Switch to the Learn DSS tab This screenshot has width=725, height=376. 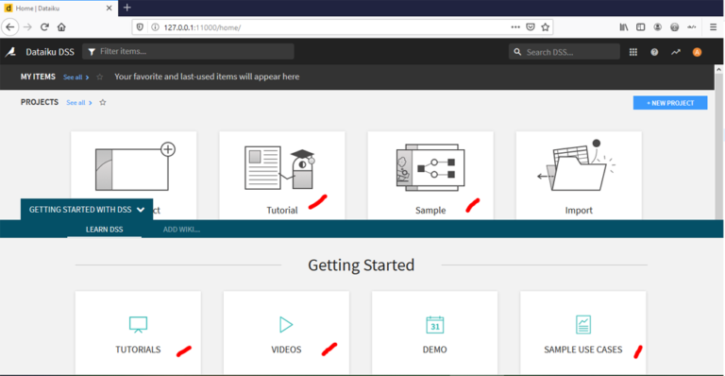click(105, 230)
